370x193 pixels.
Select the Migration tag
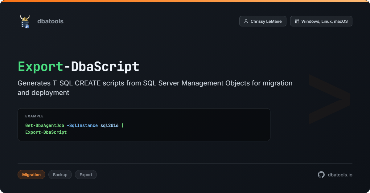pyautogui.click(x=31, y=175)
